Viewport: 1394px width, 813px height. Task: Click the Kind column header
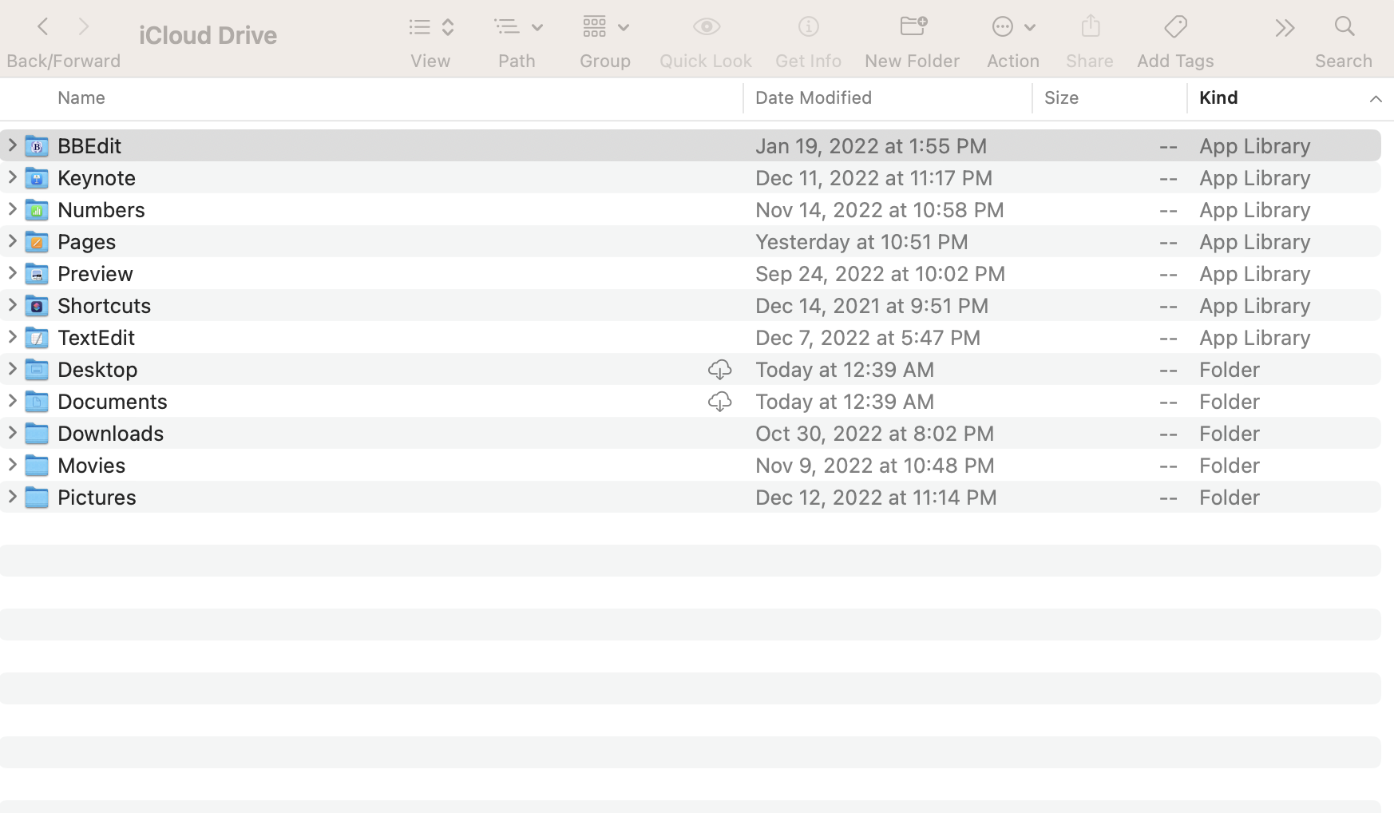pyautogui.click(x=1218, y=97)
